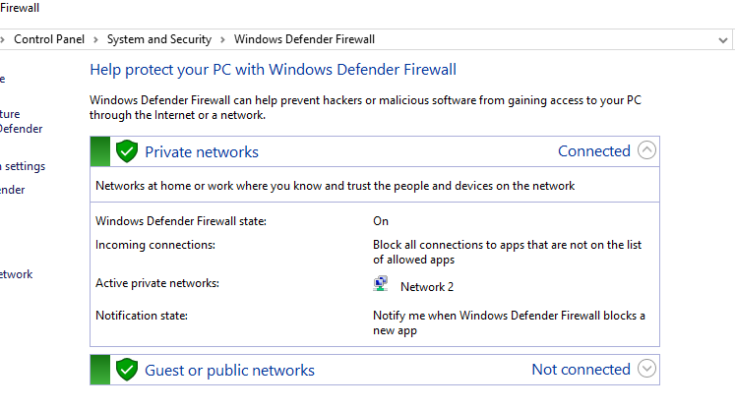
Task: Click the Guest or public networks shield icon
Action: [126, 370]
